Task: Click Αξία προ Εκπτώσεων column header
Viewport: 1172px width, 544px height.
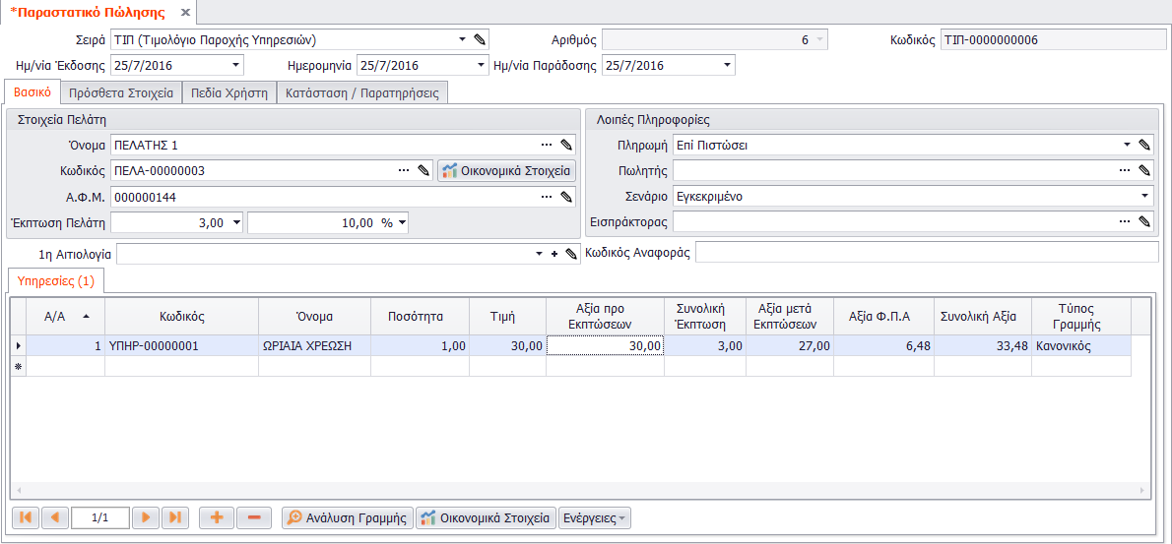Action: coord(605,316)
